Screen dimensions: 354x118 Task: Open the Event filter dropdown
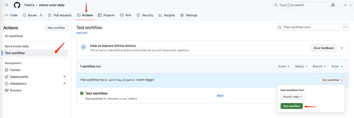point(284,66)
